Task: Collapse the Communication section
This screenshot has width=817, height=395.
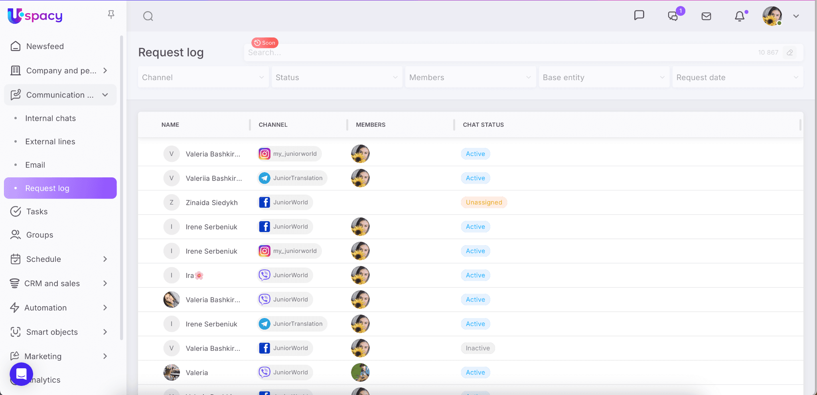Action: pyautogui.click(x=105, y=95)
